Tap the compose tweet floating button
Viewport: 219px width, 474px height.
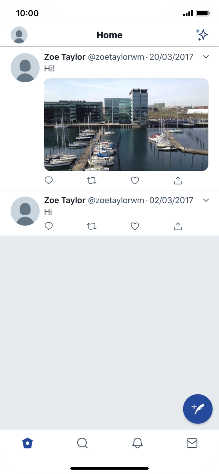pyautogui.click(x=197, y=408)
